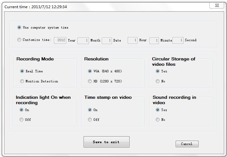The width and height of the screenshot is (227, 157).
Task: Focus the Hour input field
Action: [x=132, y=40]
